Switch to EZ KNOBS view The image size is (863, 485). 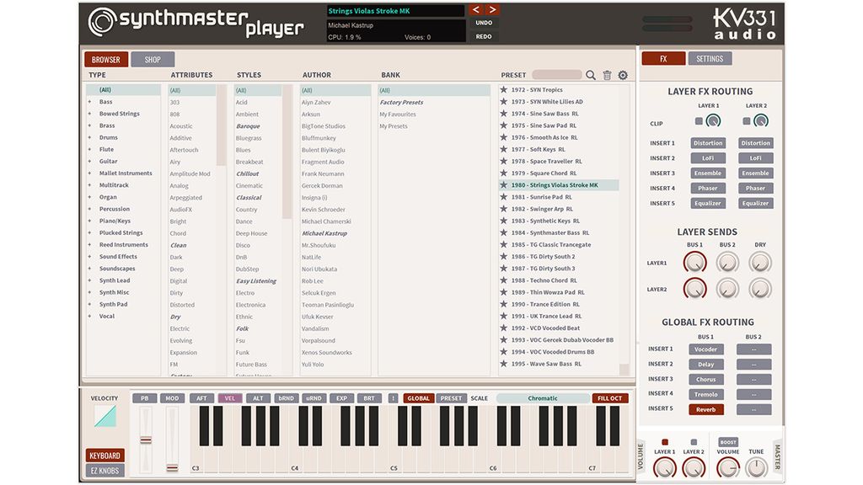click(x=105, y=470)
